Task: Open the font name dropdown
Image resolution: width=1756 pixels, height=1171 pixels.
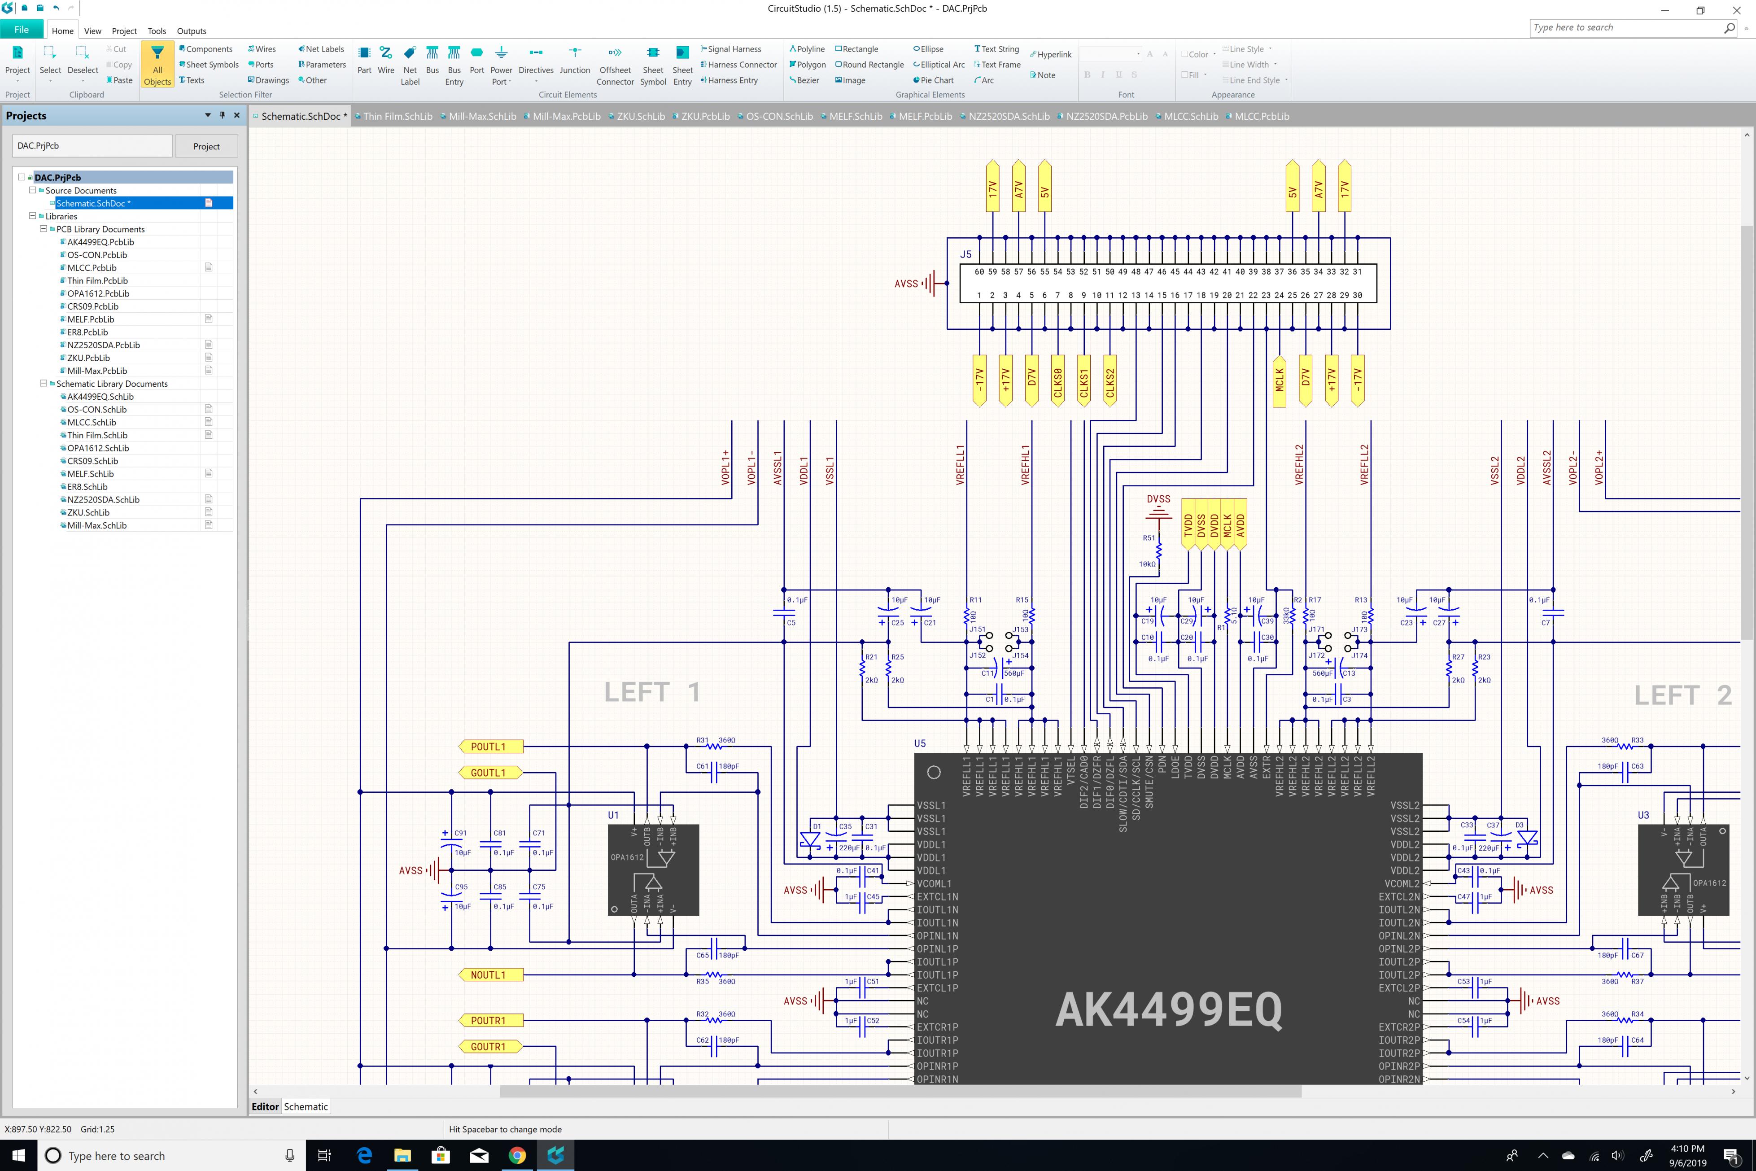Action: click(x=1138, y=54)
